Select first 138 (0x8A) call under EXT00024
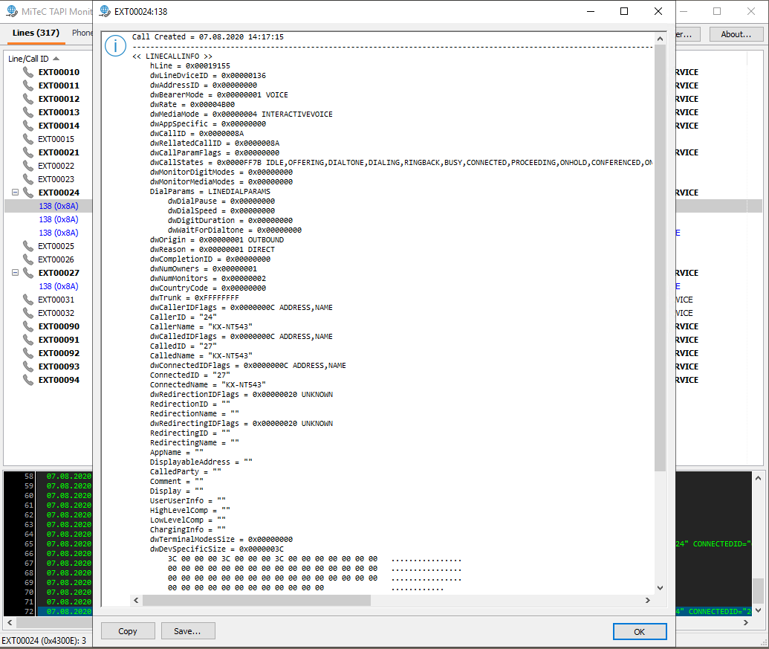Screen dimensions: 769x649 59,206
